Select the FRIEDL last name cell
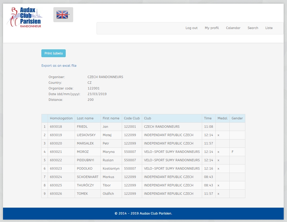Viewport: 287px width, 222px height. coord(82,127)
